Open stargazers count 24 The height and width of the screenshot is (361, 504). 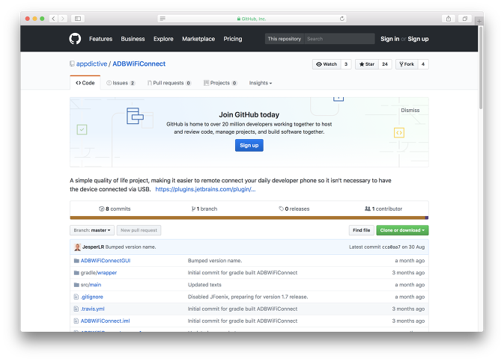pyautogui.click(x=385, y=64)
